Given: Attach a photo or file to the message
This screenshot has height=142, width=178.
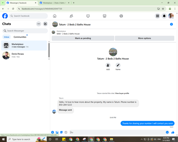Looking at the screenshot, I should click(57, 132).
